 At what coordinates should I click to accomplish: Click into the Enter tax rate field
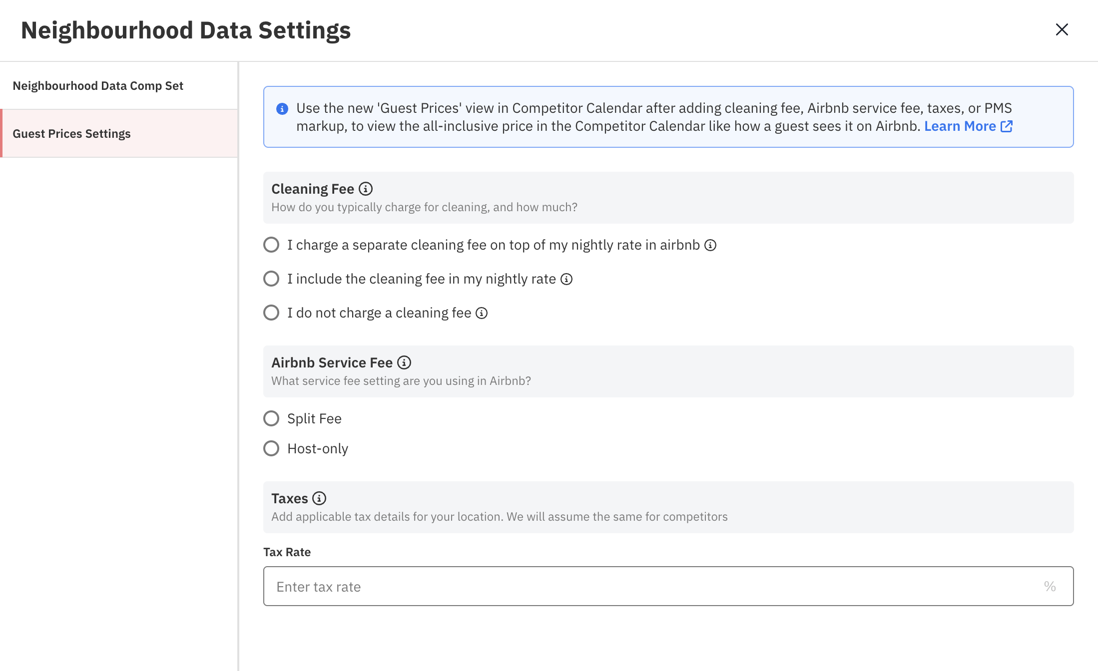[x=649, y=586]
